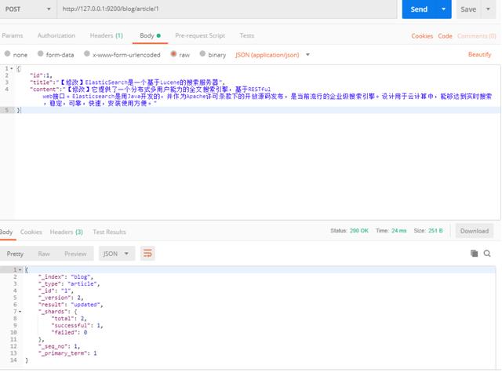502x373 pixels.
Task: Expand the Save button arrow options
Action: pyautogui.click(x=488, y=9)
